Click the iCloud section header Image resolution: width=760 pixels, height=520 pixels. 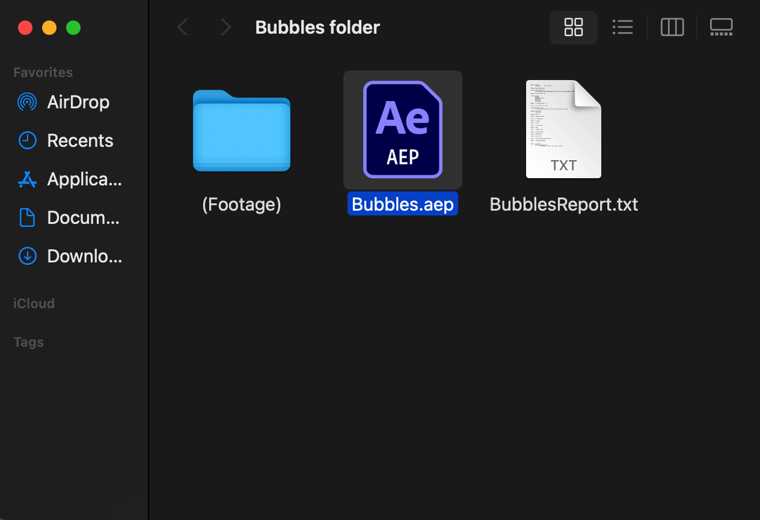(x=34, y=303)
